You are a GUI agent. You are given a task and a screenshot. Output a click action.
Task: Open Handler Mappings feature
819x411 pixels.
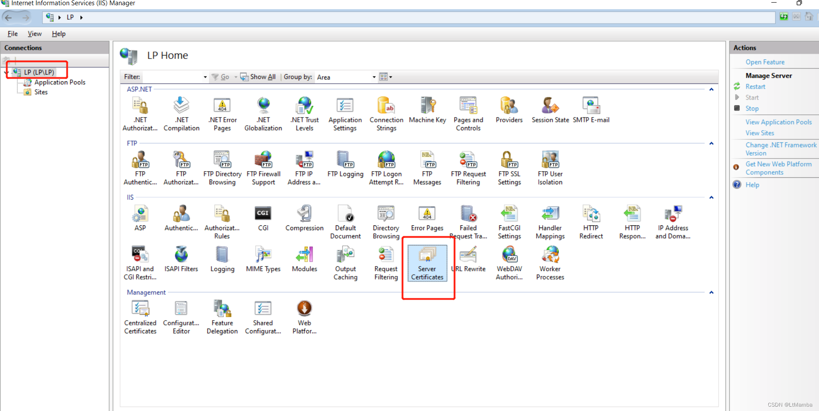click(x=550, y=222)
